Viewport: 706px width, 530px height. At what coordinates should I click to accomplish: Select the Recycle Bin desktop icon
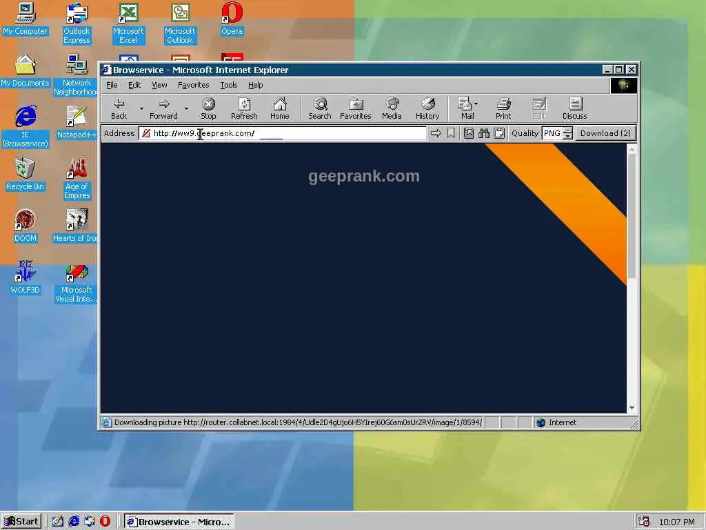(x=26, y=175)
